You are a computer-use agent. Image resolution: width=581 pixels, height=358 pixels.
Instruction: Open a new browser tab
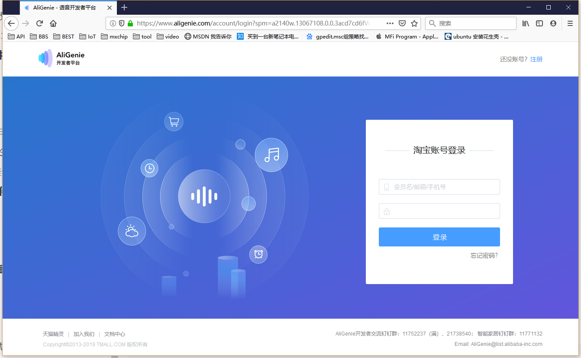[x=124, y=7]
